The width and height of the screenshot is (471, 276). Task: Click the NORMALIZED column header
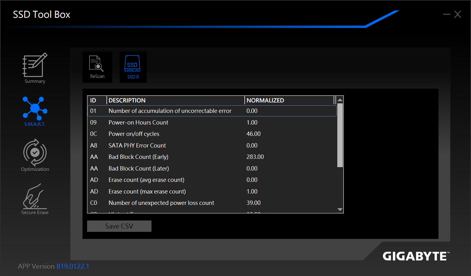tap(289, 100)
